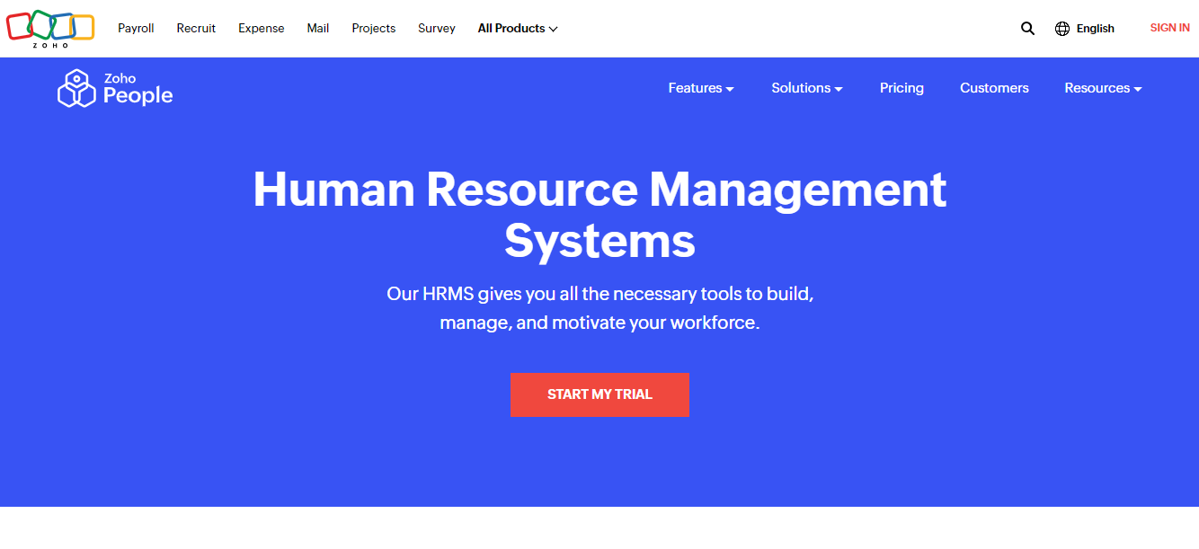Click the START MY TRIAL button

point(599,394)
